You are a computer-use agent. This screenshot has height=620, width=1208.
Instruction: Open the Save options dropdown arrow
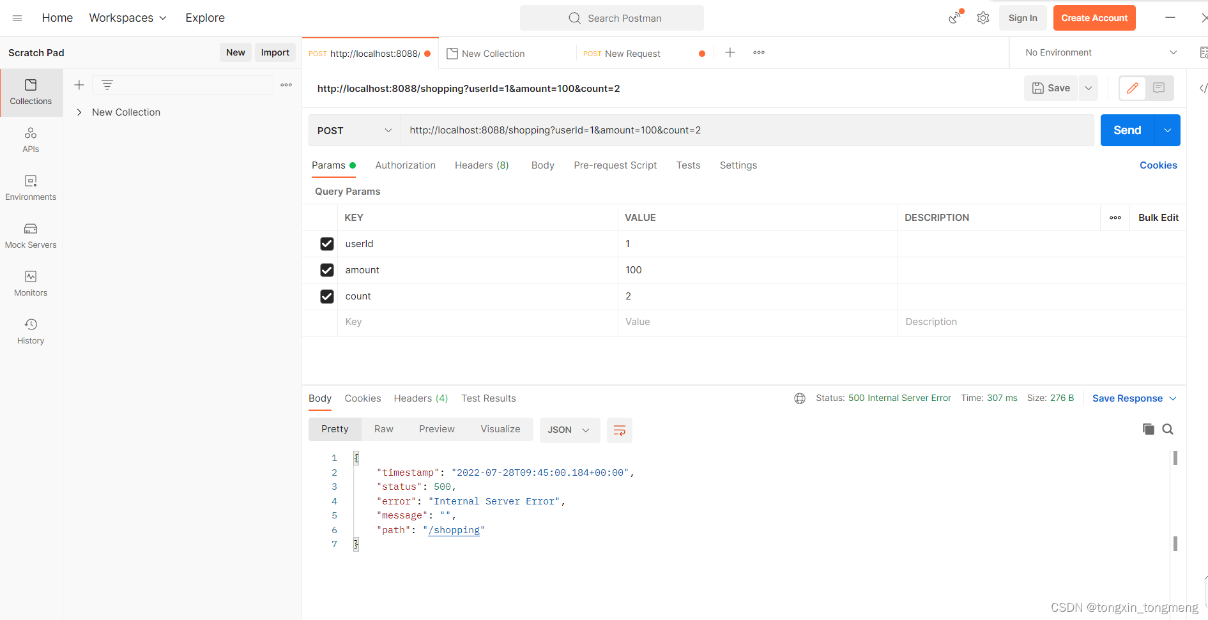(x=1089, y=88)
